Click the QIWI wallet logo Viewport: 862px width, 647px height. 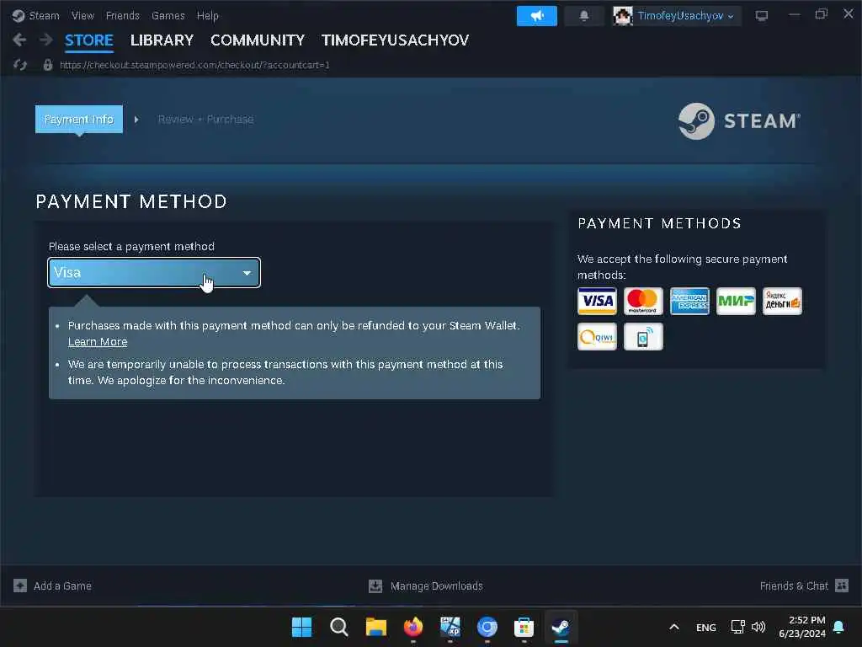click(597, 337)
